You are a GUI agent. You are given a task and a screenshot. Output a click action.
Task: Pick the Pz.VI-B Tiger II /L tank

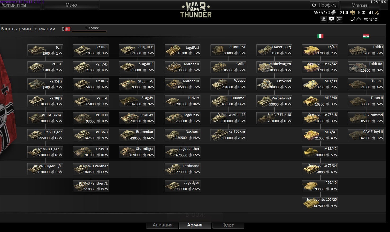(45, 169)
